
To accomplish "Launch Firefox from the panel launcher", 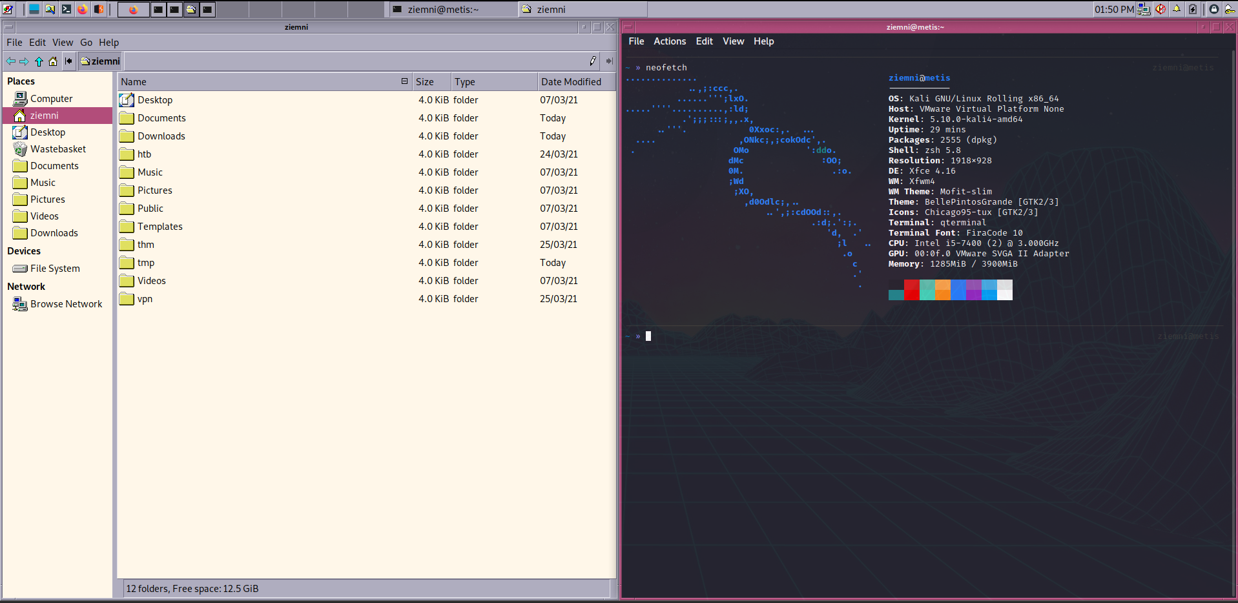I will point(83,9).
